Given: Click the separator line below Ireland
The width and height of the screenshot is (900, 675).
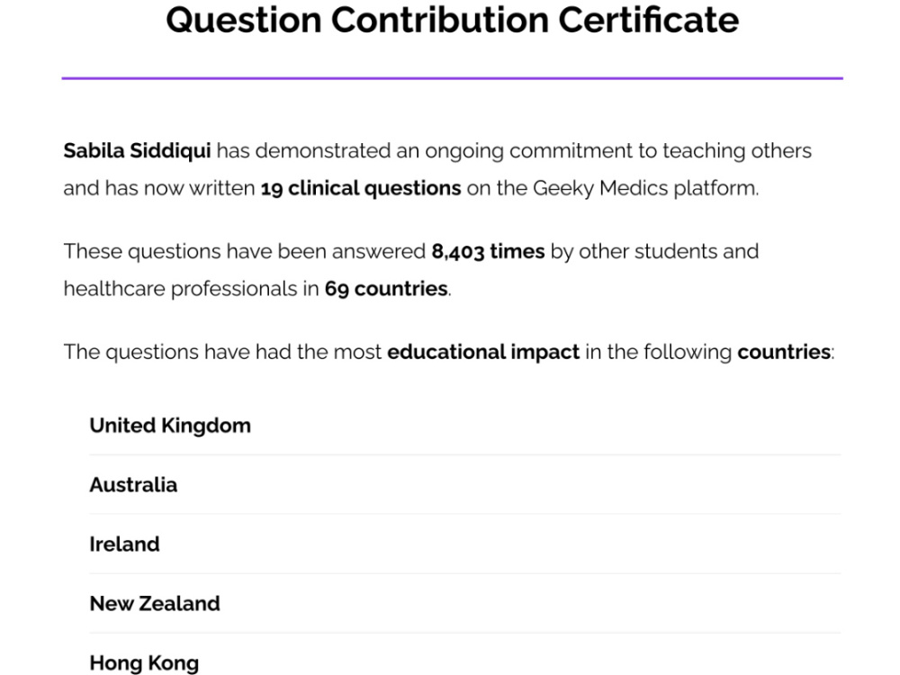Looking at the screenshot, I should pos(465,573).
